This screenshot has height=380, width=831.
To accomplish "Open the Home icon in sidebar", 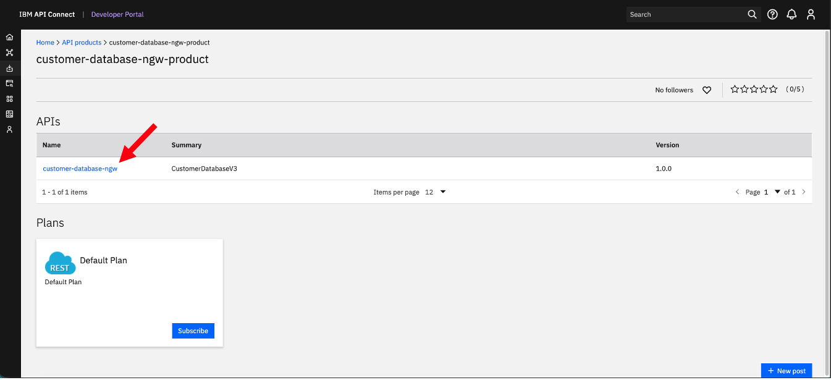I will click(x=9, y=37).
